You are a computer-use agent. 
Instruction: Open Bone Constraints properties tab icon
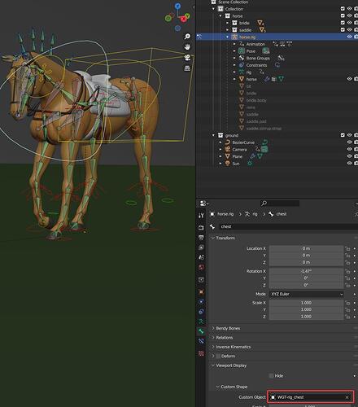tap(201, 341)
